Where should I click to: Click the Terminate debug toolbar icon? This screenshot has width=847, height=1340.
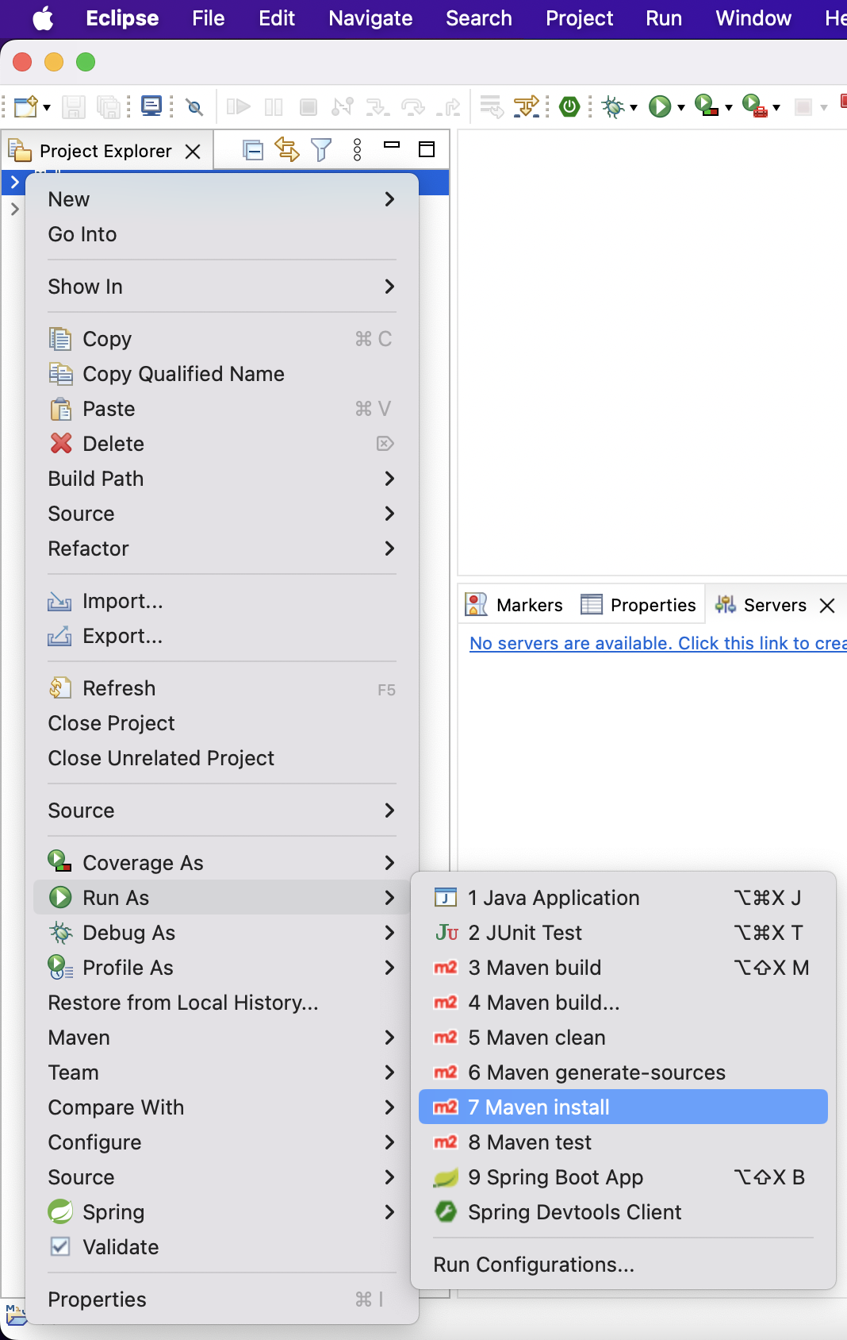pos(309,106)
